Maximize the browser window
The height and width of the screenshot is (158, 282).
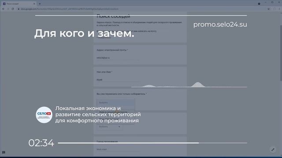[x=272, y=2]
